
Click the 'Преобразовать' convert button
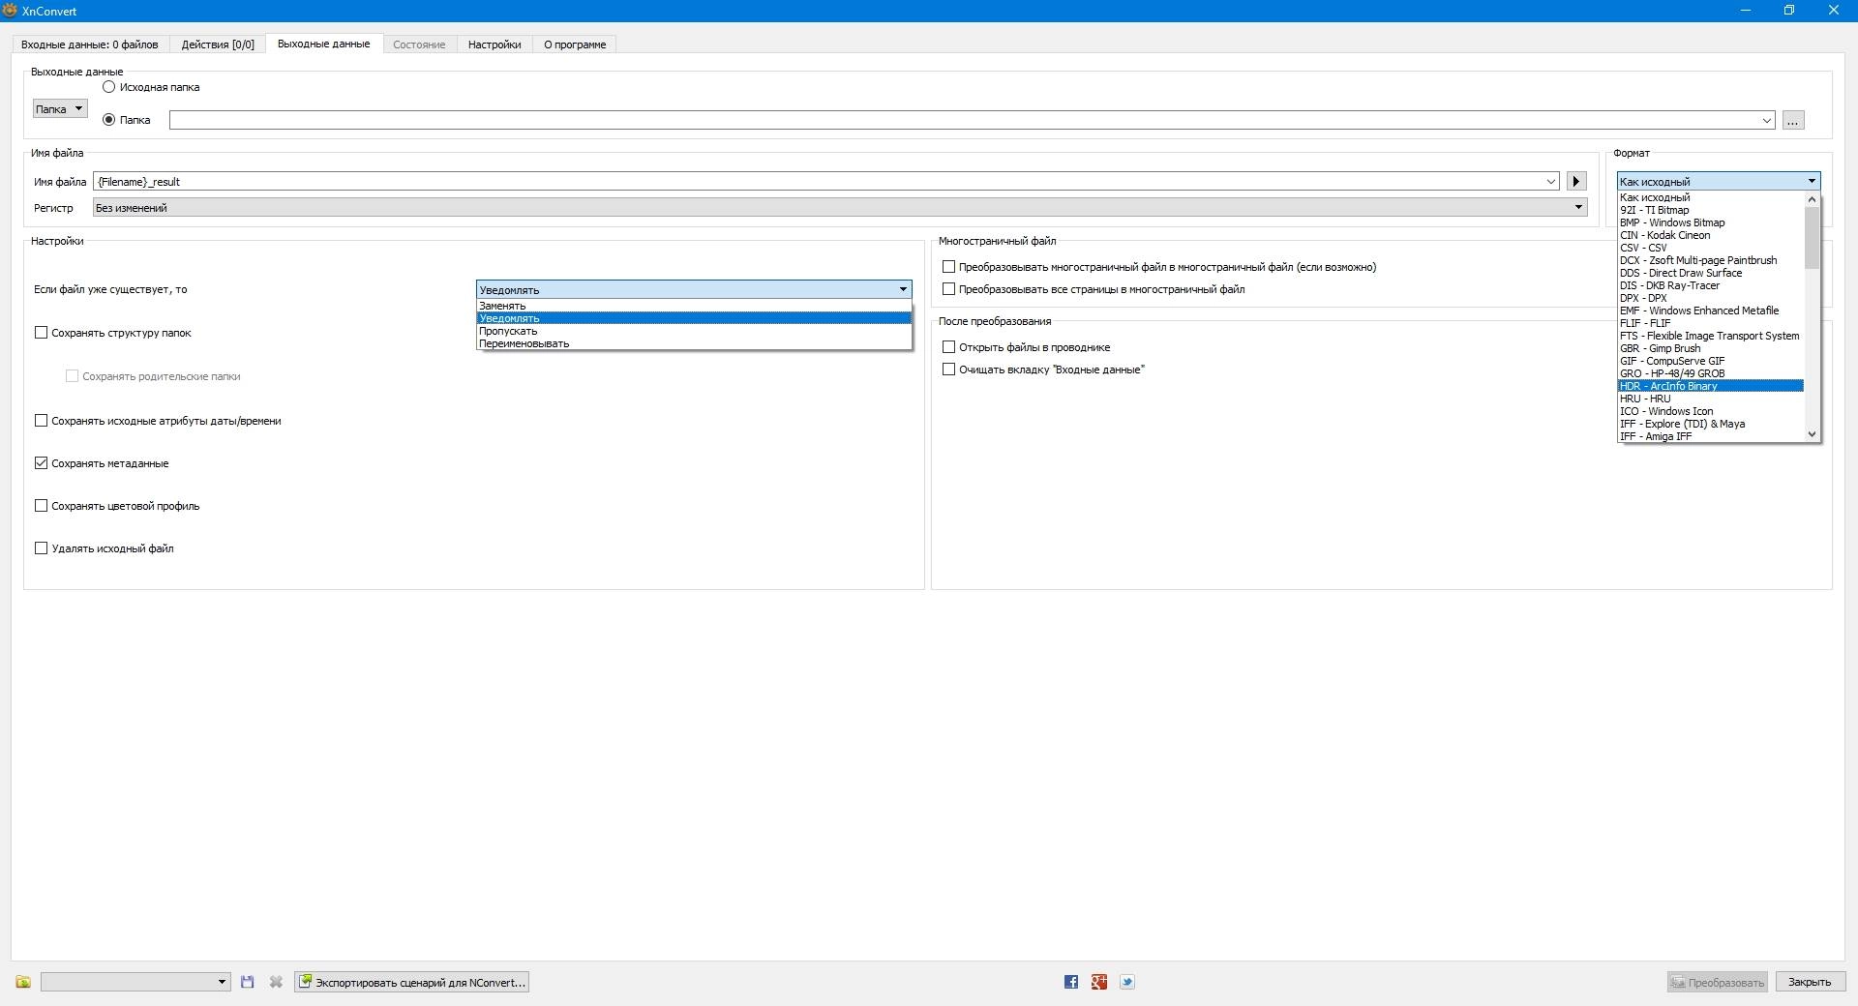click(x=1717, y=982)
